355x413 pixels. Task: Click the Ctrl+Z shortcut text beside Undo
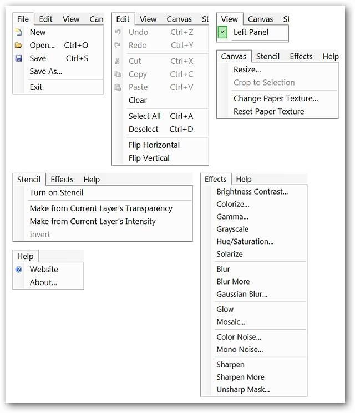coord(181,32)
